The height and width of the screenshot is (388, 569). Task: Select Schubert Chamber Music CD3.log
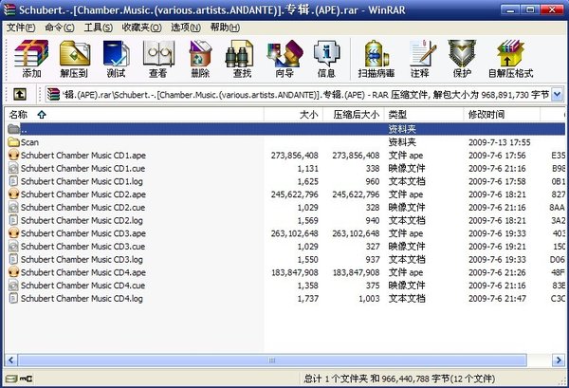(x=82, y=260)
